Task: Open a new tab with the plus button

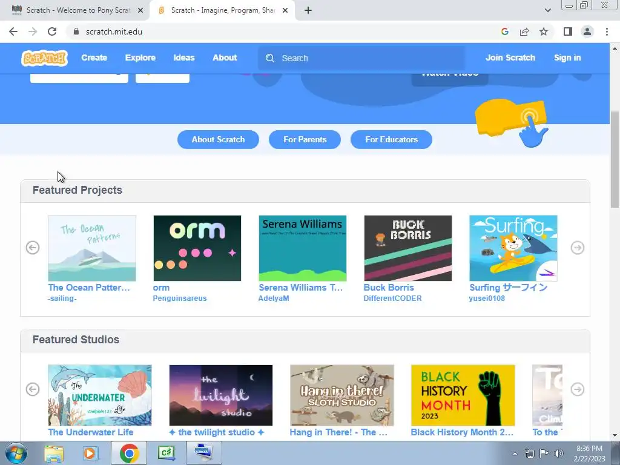Action: point(308,11)
